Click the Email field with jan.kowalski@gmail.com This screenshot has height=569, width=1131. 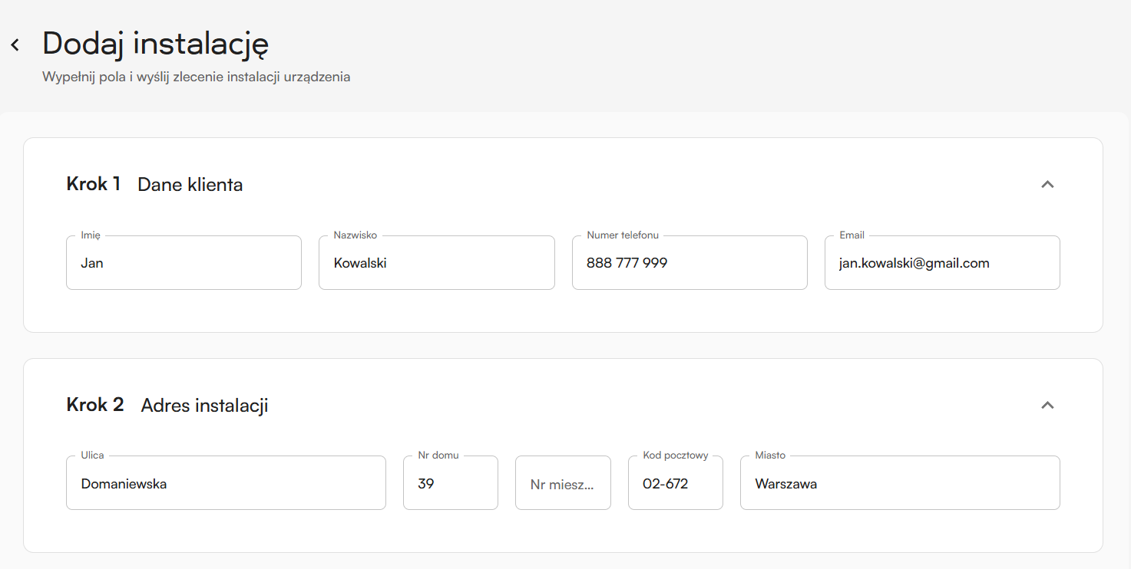pos(941,263)
